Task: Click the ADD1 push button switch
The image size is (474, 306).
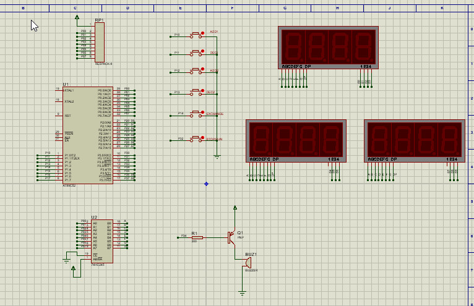Action: point(196,35)
